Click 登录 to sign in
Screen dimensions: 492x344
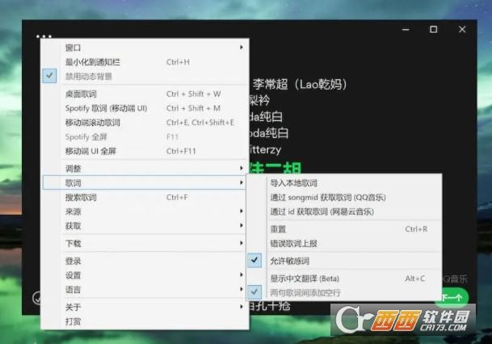73,261
